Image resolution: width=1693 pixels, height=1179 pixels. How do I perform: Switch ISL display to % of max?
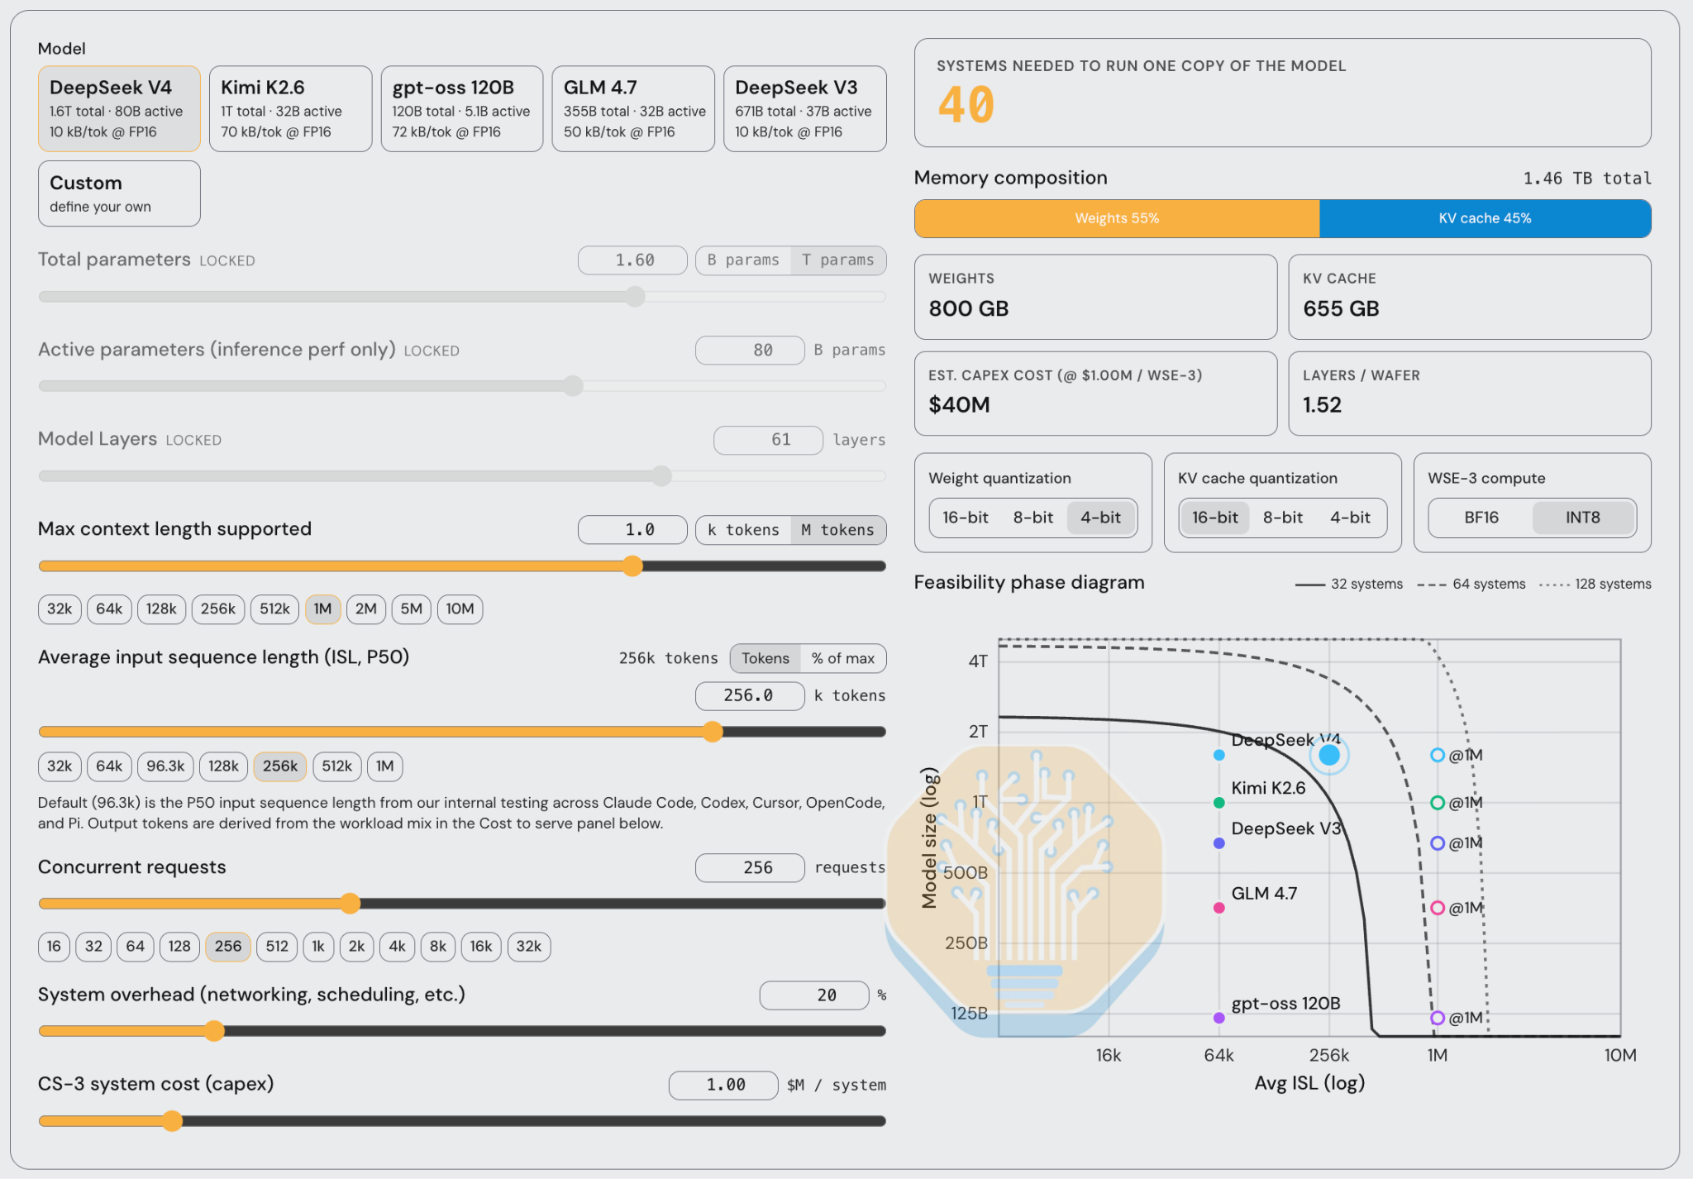842,659
